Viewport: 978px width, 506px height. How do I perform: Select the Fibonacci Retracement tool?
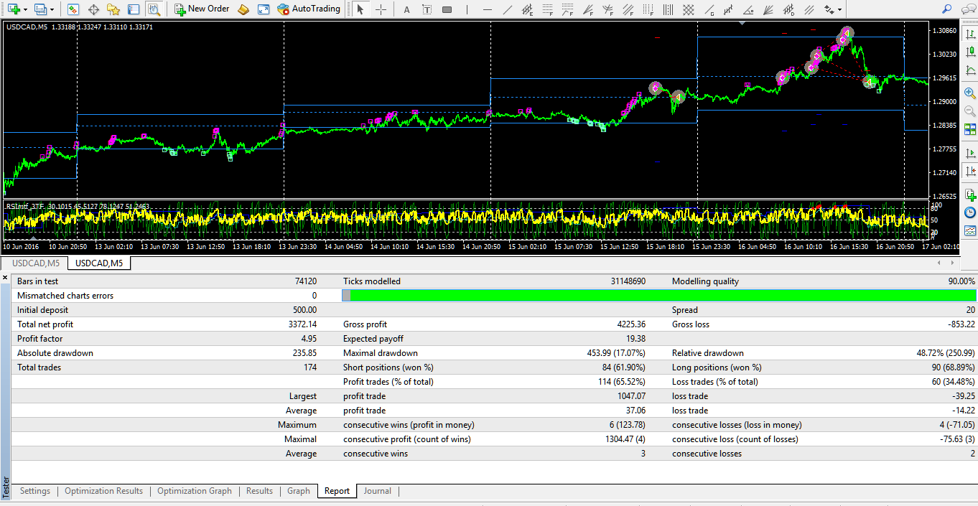(x=547, y=9)
